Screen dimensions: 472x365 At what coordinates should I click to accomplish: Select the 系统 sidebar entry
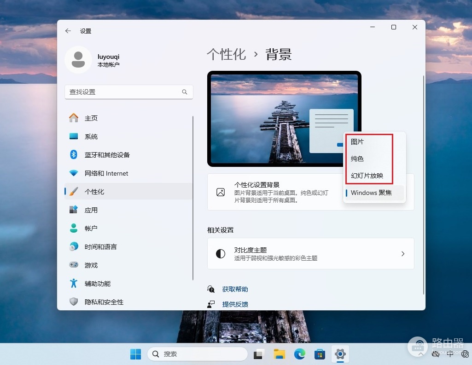[129, 137]
